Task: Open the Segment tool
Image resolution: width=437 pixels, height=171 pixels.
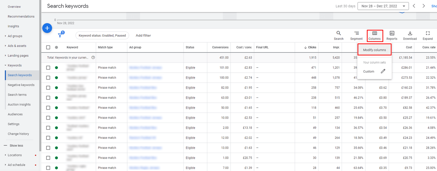Action: (356, 36)
